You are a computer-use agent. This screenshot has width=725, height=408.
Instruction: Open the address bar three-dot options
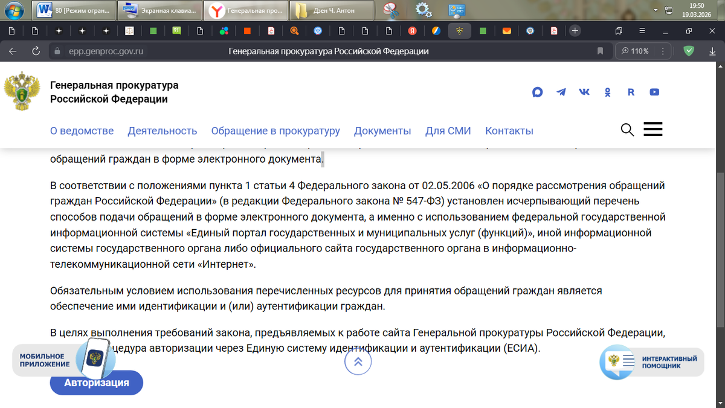coord(664,51)
